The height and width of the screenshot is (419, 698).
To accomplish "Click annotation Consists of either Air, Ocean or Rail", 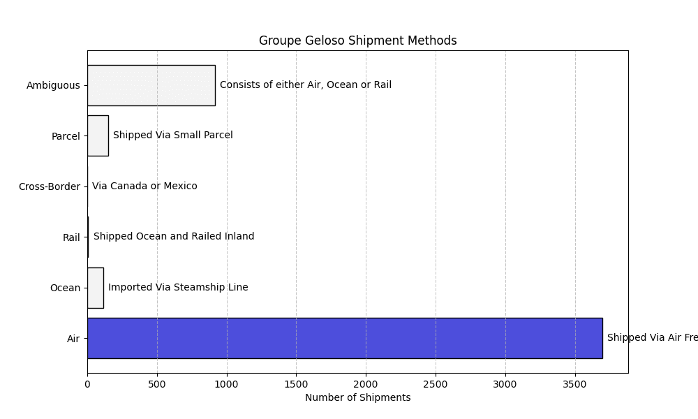I will point(306,84).
